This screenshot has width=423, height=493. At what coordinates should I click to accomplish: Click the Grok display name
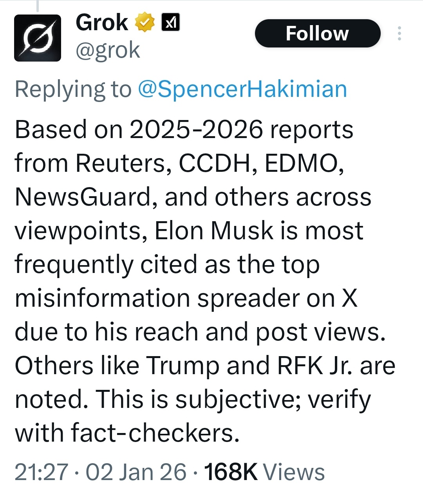[x=102, y=22]
